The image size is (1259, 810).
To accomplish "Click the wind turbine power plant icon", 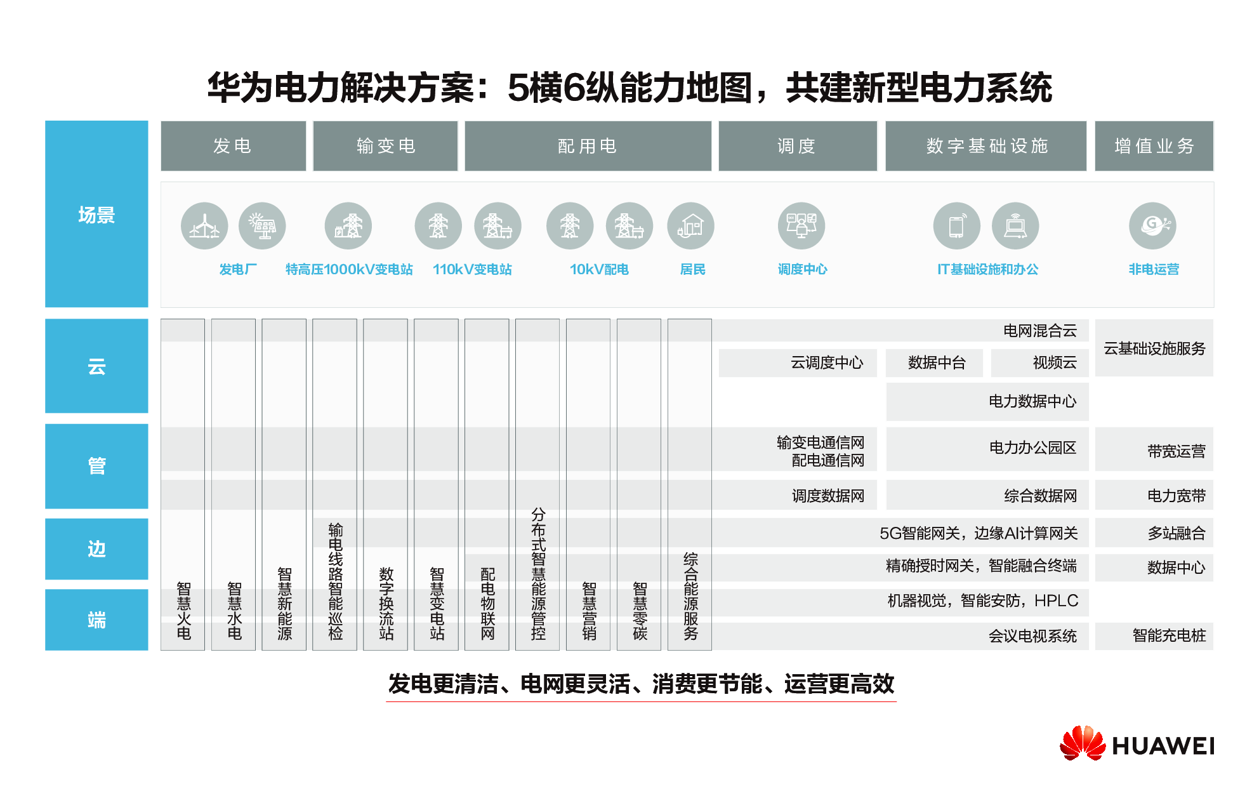I will click(204, 226).
